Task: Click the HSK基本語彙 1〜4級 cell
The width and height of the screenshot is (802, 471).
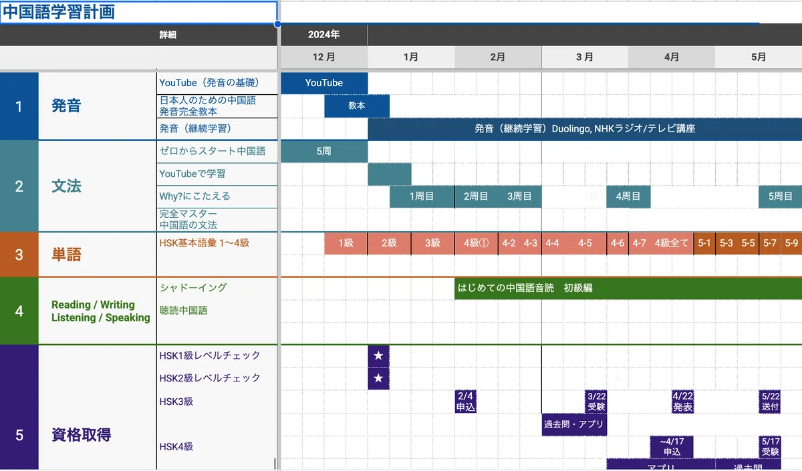Action: (217, 243)
